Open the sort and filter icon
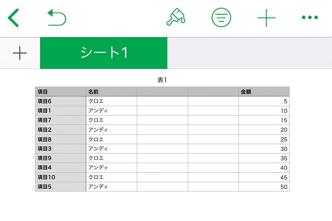This screenshot has height=221, width=332. 221,17
